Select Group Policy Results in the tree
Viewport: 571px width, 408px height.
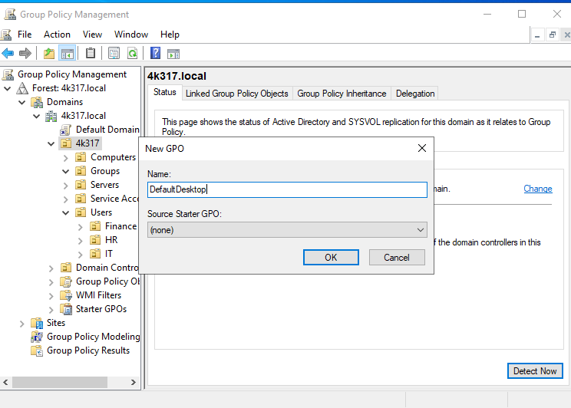tap(87, 350)
